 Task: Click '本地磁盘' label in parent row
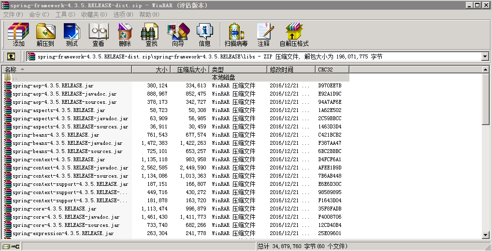tap(223, 77)
